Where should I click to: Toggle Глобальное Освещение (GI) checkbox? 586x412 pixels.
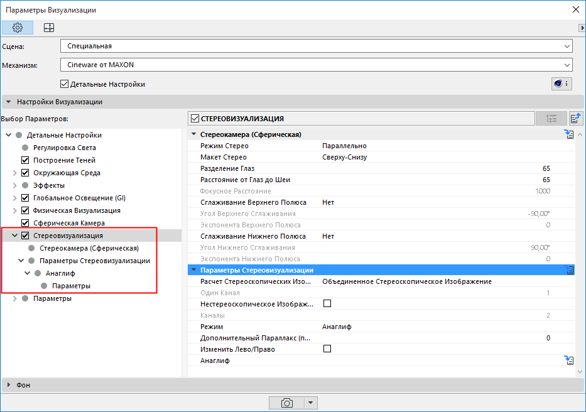[x=25, y=198]
